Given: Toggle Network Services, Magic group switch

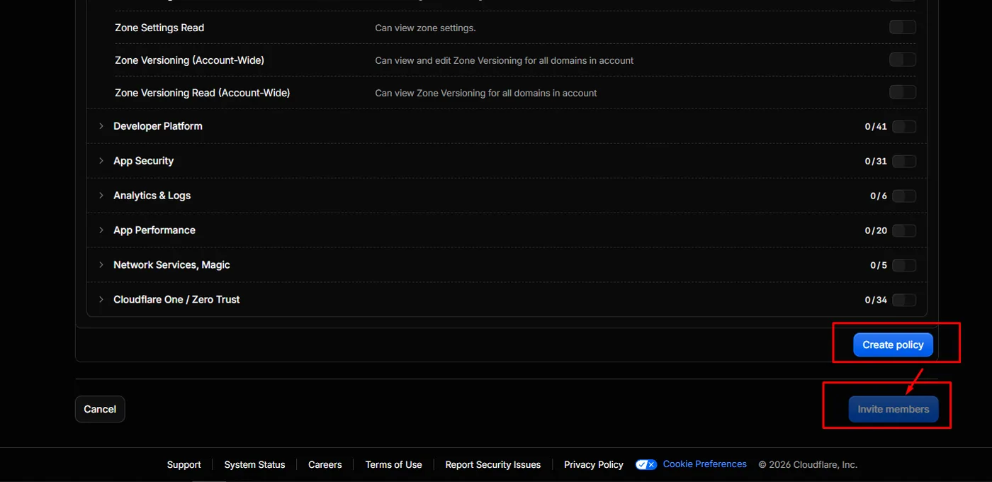Looking at the screenshot, I should [x=904, y=266].
